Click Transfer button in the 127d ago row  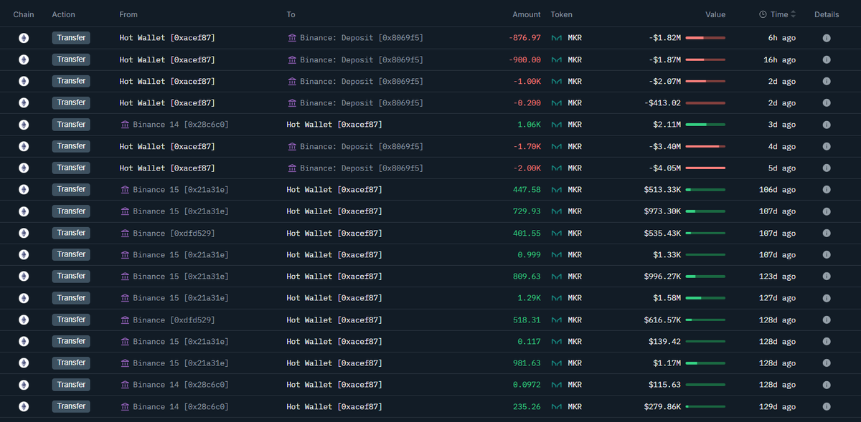tap(71, 298)
